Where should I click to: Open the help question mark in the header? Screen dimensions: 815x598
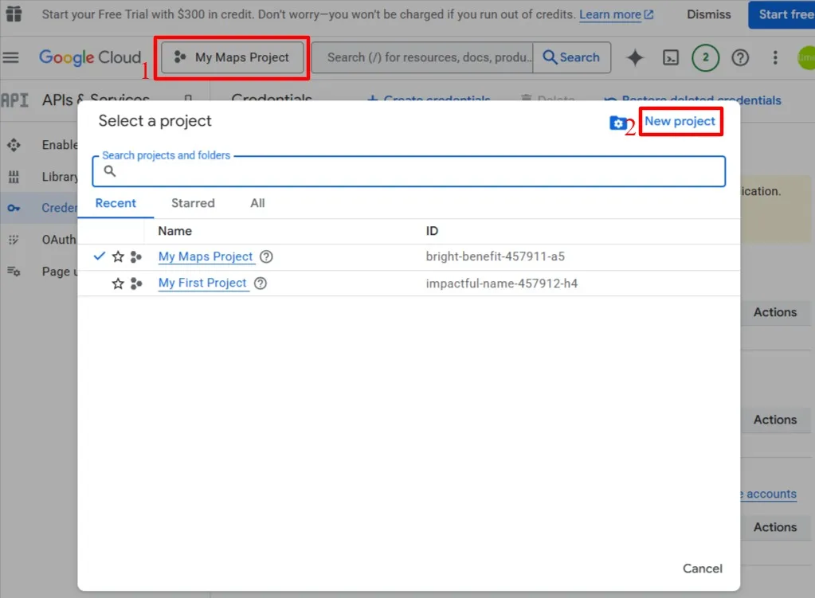[740, 57]
